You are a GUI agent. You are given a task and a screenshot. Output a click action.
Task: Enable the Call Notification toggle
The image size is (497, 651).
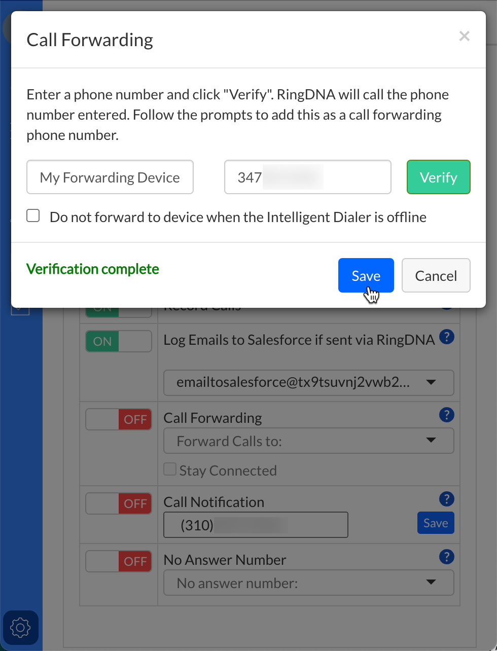119,503
